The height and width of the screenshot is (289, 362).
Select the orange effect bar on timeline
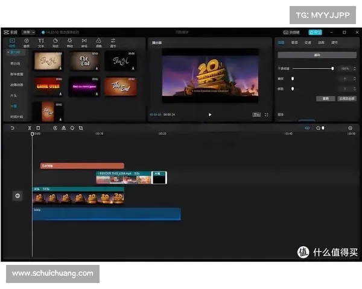82,166
